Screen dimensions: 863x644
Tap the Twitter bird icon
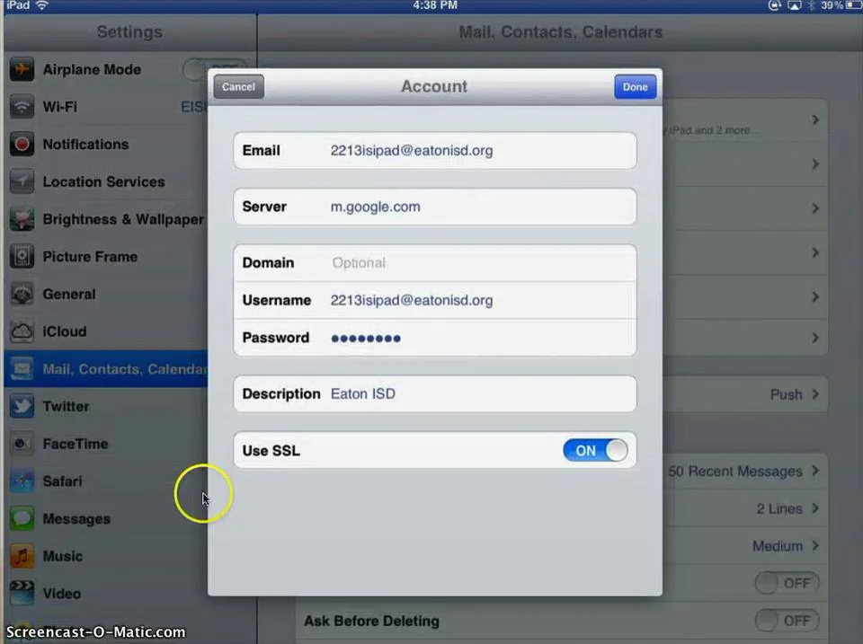(x=22, y=406)
